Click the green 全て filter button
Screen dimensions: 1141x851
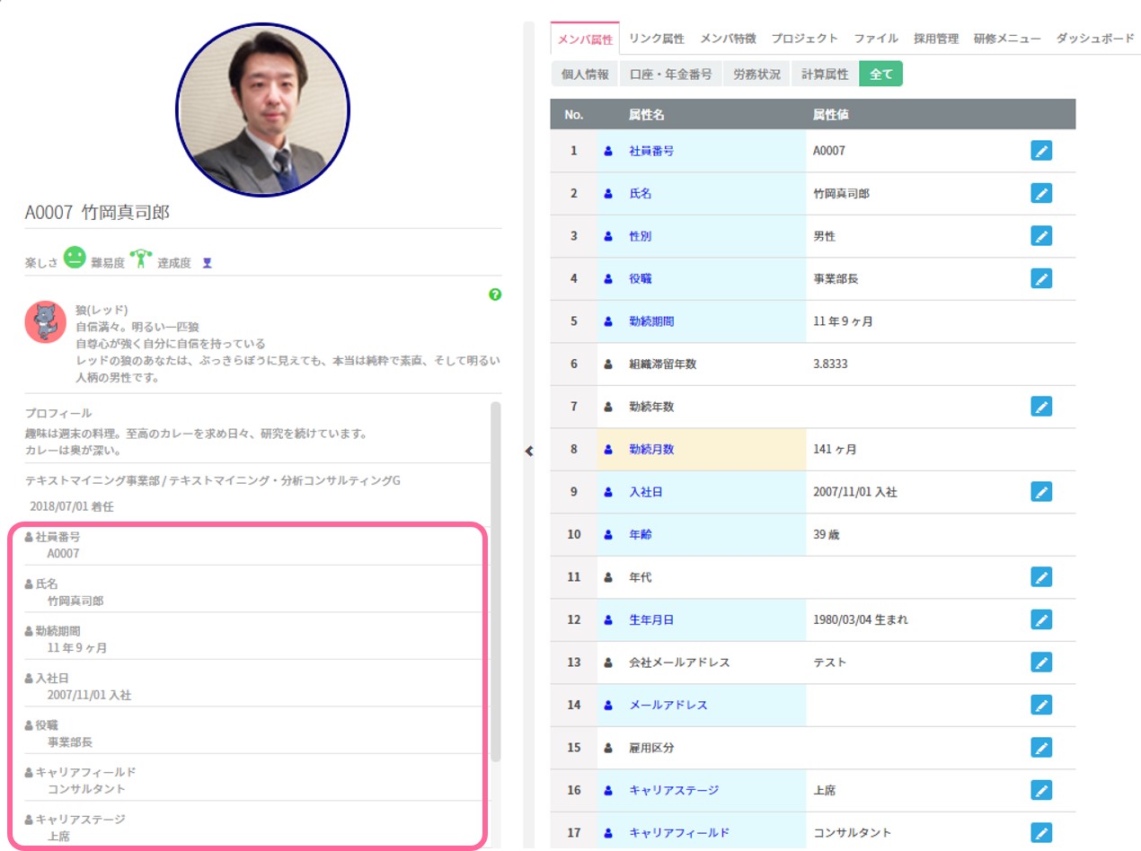coord(880,75)
